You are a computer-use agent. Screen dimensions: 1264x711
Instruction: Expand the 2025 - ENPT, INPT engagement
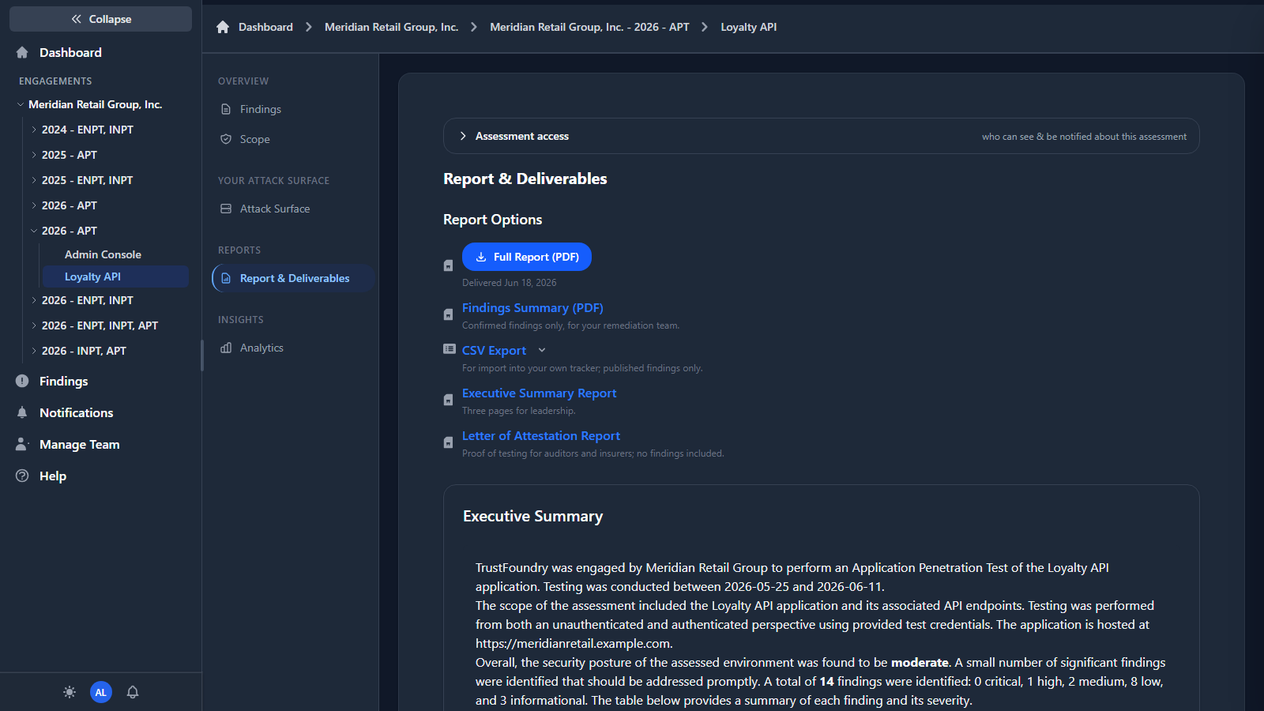tap(34, 180)
